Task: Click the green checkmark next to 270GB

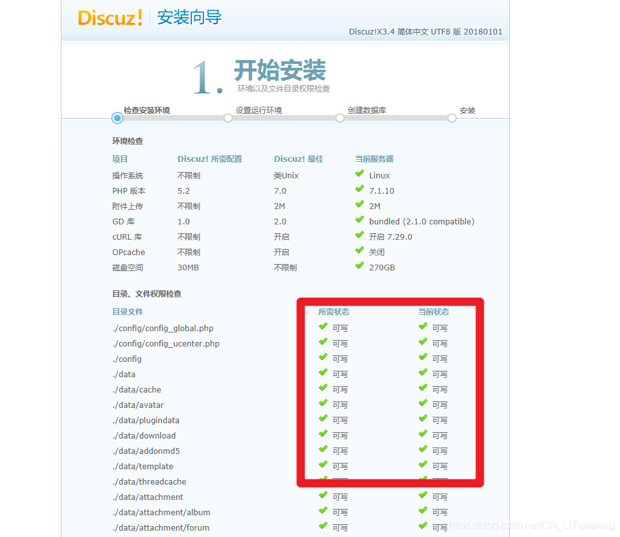Action: coord(360,265)
